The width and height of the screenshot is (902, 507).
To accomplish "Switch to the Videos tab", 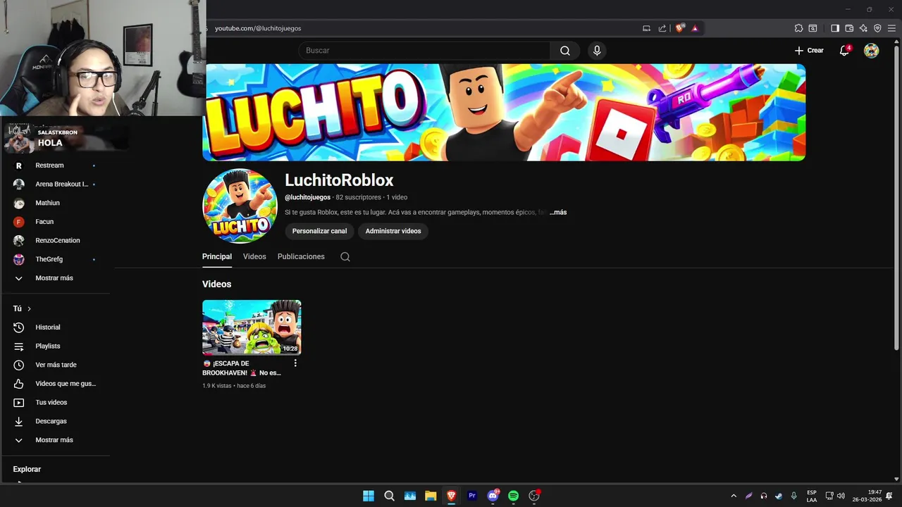I will pyautogui.click(x=254, y=256).
